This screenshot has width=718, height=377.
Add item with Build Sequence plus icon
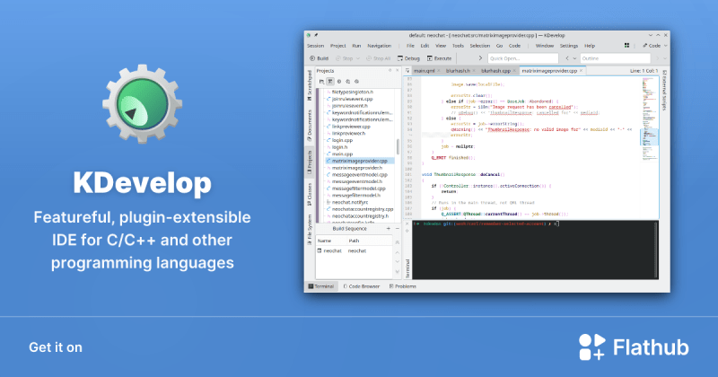click(x=389, y=229)
